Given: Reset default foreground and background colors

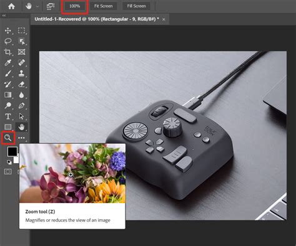Looking at the screenshot, I should pos(9,162).
